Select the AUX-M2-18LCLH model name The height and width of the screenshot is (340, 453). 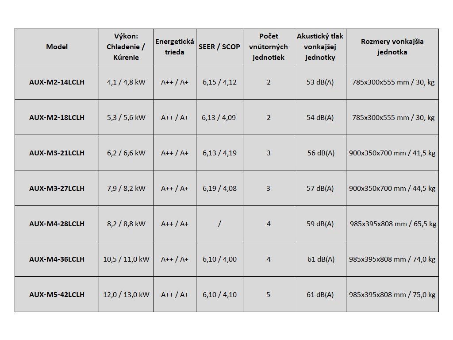coord(57,118)
